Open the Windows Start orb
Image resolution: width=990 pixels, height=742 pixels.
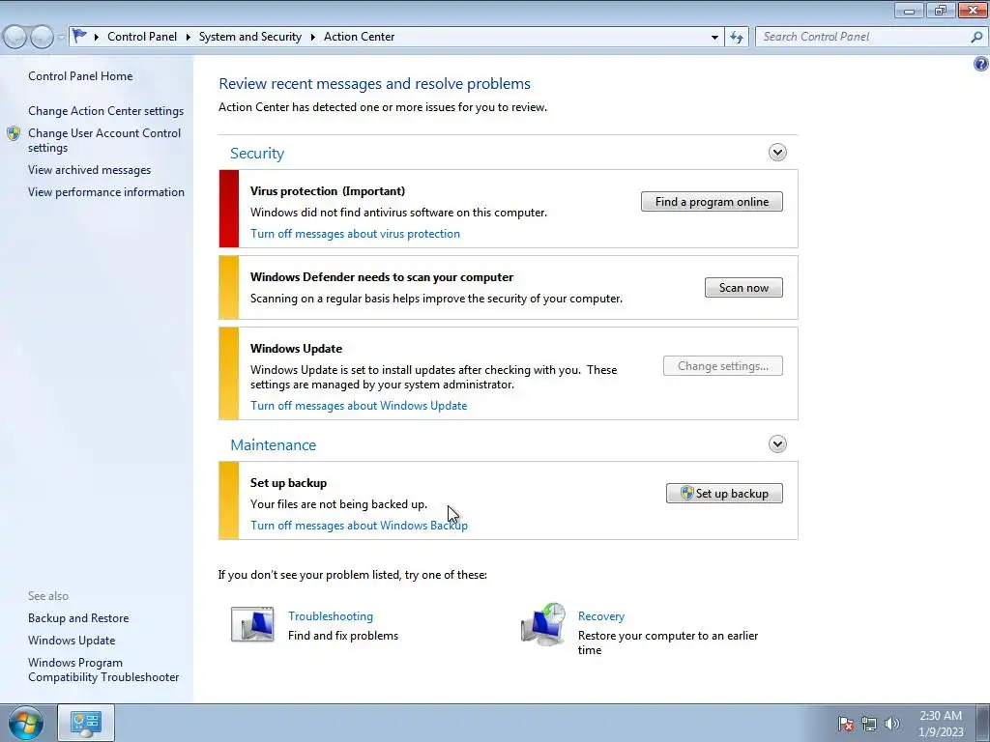(x=26, y=723)
